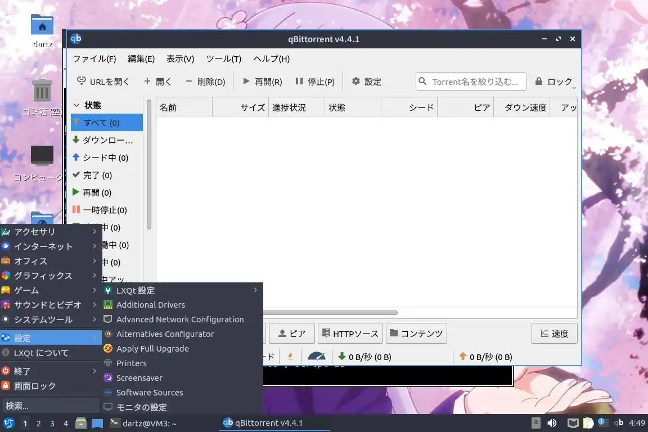Click the 停止(P) pause toolbar button
This screenshot has width=648, height=432.
click(315, 82)
